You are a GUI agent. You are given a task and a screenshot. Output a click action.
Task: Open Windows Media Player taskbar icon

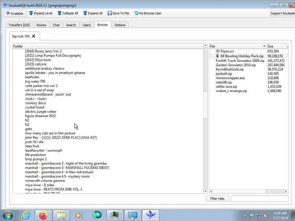pos(79,215)
